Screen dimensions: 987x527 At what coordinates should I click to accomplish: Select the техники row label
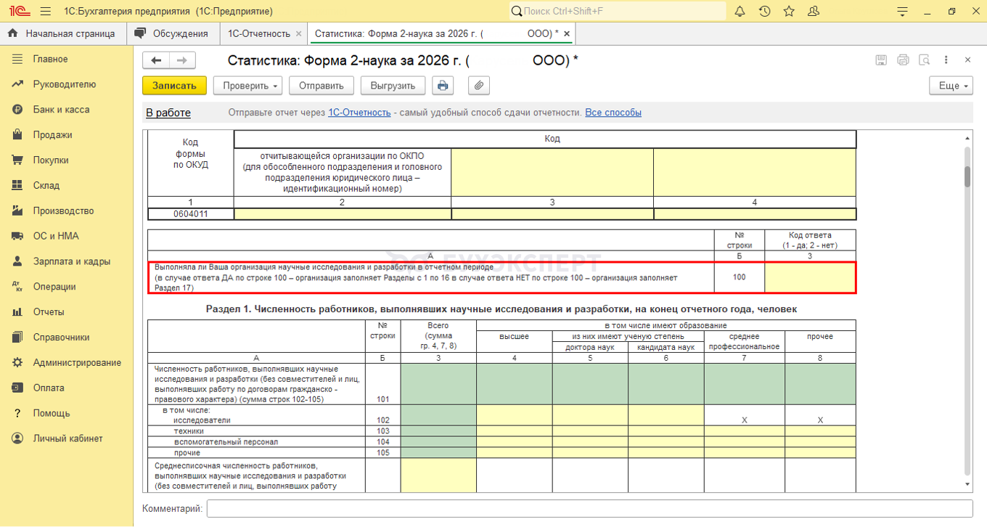pos(189,430)
